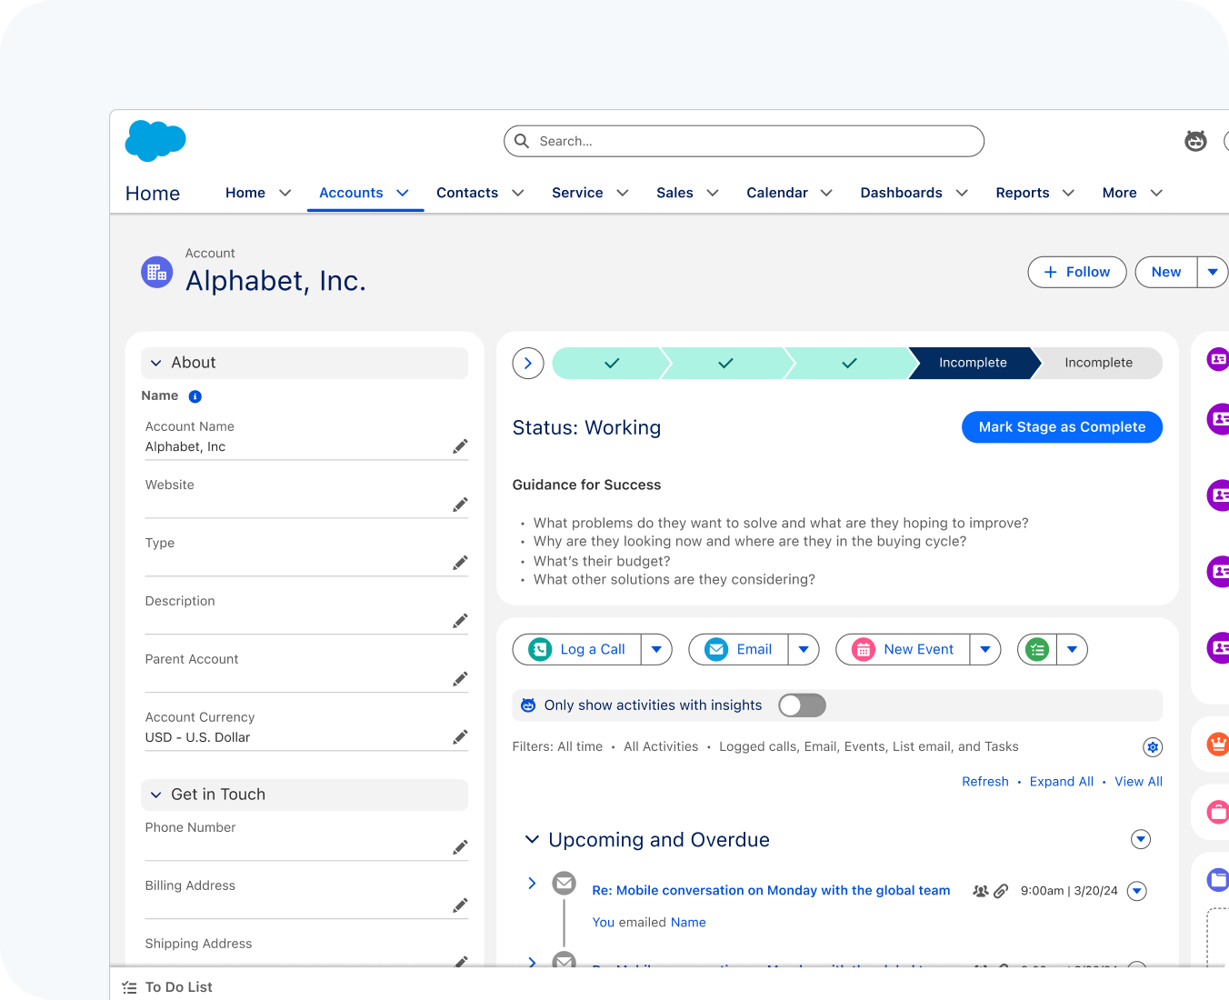Click the Log a Call button
Viewport: 1229px width, 1000px height.
point(577,649)
